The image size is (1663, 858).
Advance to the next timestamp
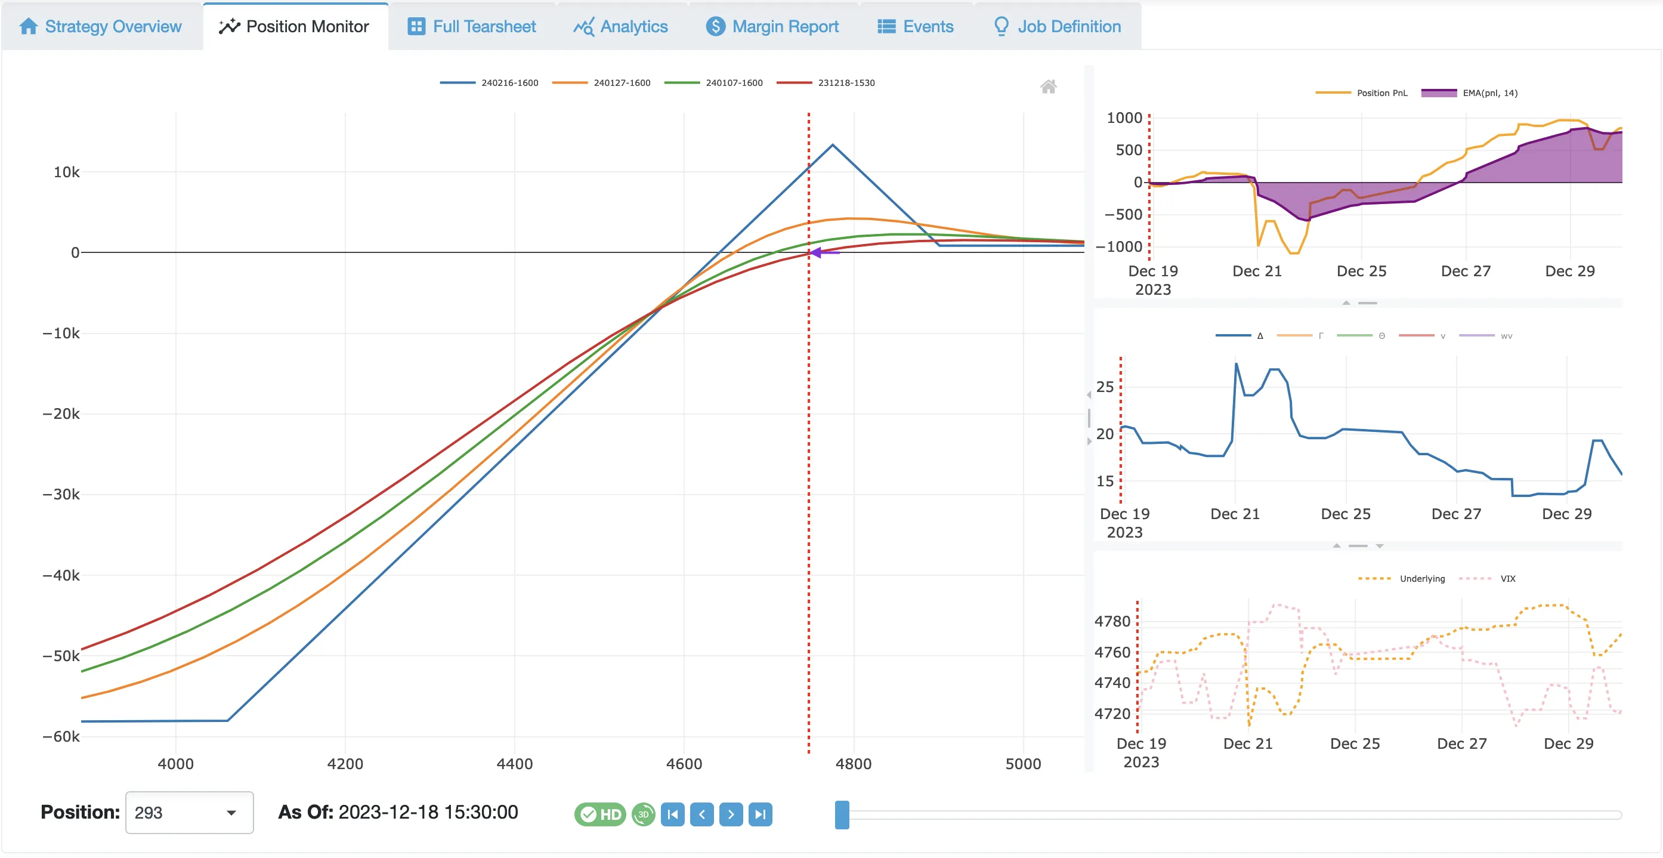click(731, 814)
